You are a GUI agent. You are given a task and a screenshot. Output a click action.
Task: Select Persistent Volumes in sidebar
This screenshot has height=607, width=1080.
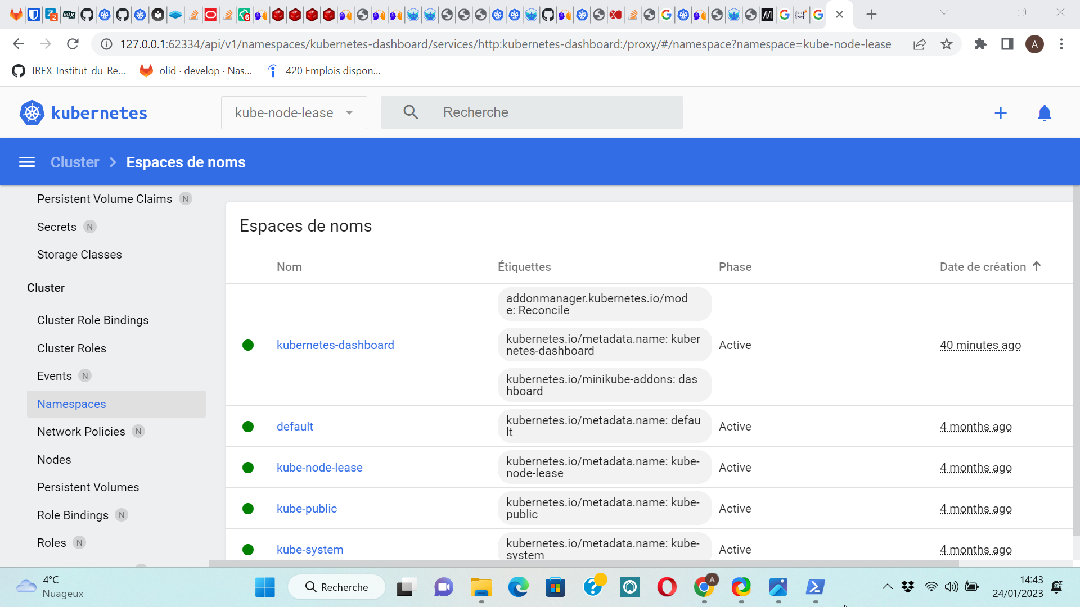coord(88,487)
